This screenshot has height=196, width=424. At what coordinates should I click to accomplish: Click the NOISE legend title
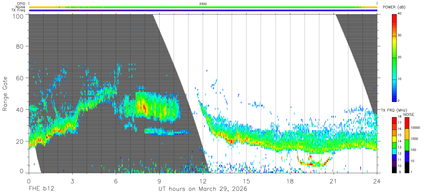[408, 114]
